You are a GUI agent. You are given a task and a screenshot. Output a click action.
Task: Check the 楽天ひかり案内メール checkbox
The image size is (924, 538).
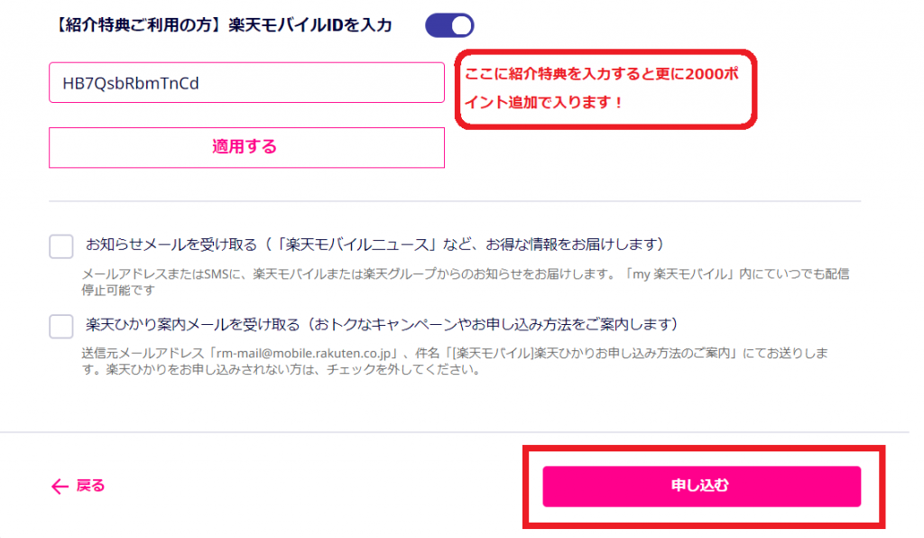[61, 326]
